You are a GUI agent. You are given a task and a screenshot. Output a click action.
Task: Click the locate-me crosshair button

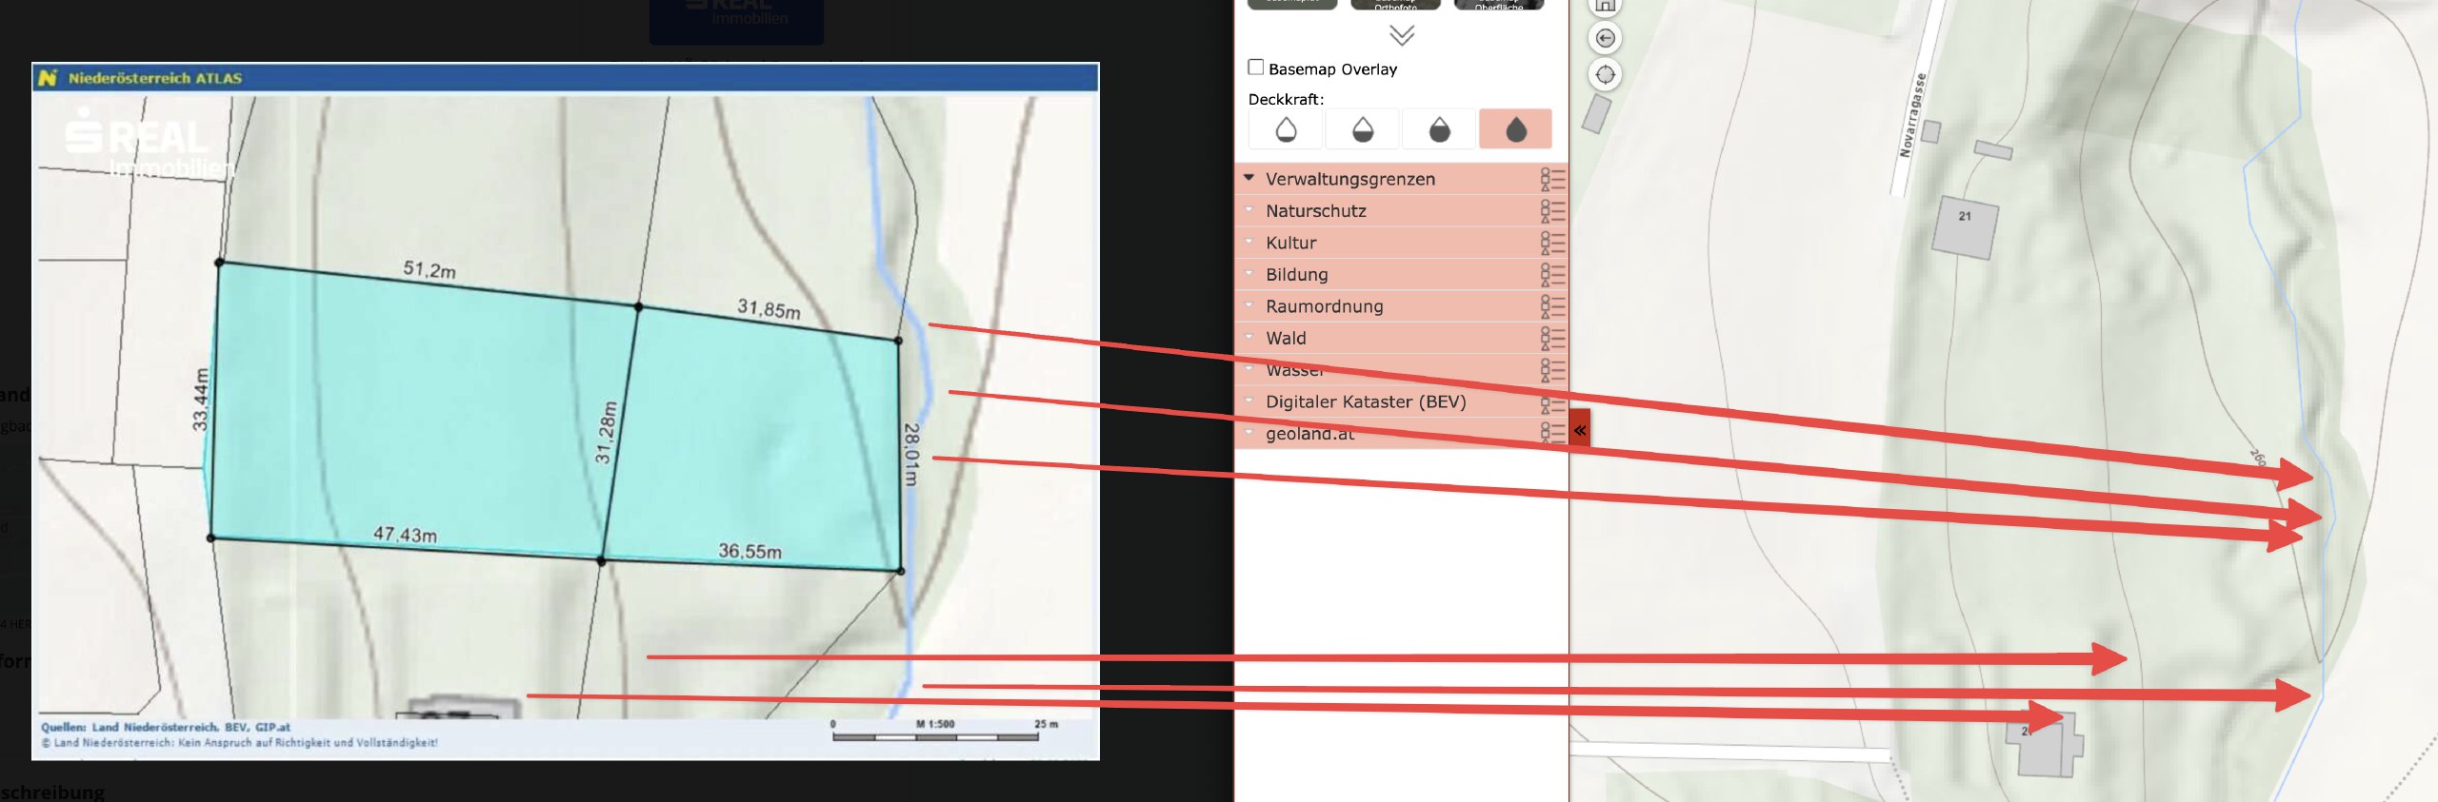(x=1606, y=74)
